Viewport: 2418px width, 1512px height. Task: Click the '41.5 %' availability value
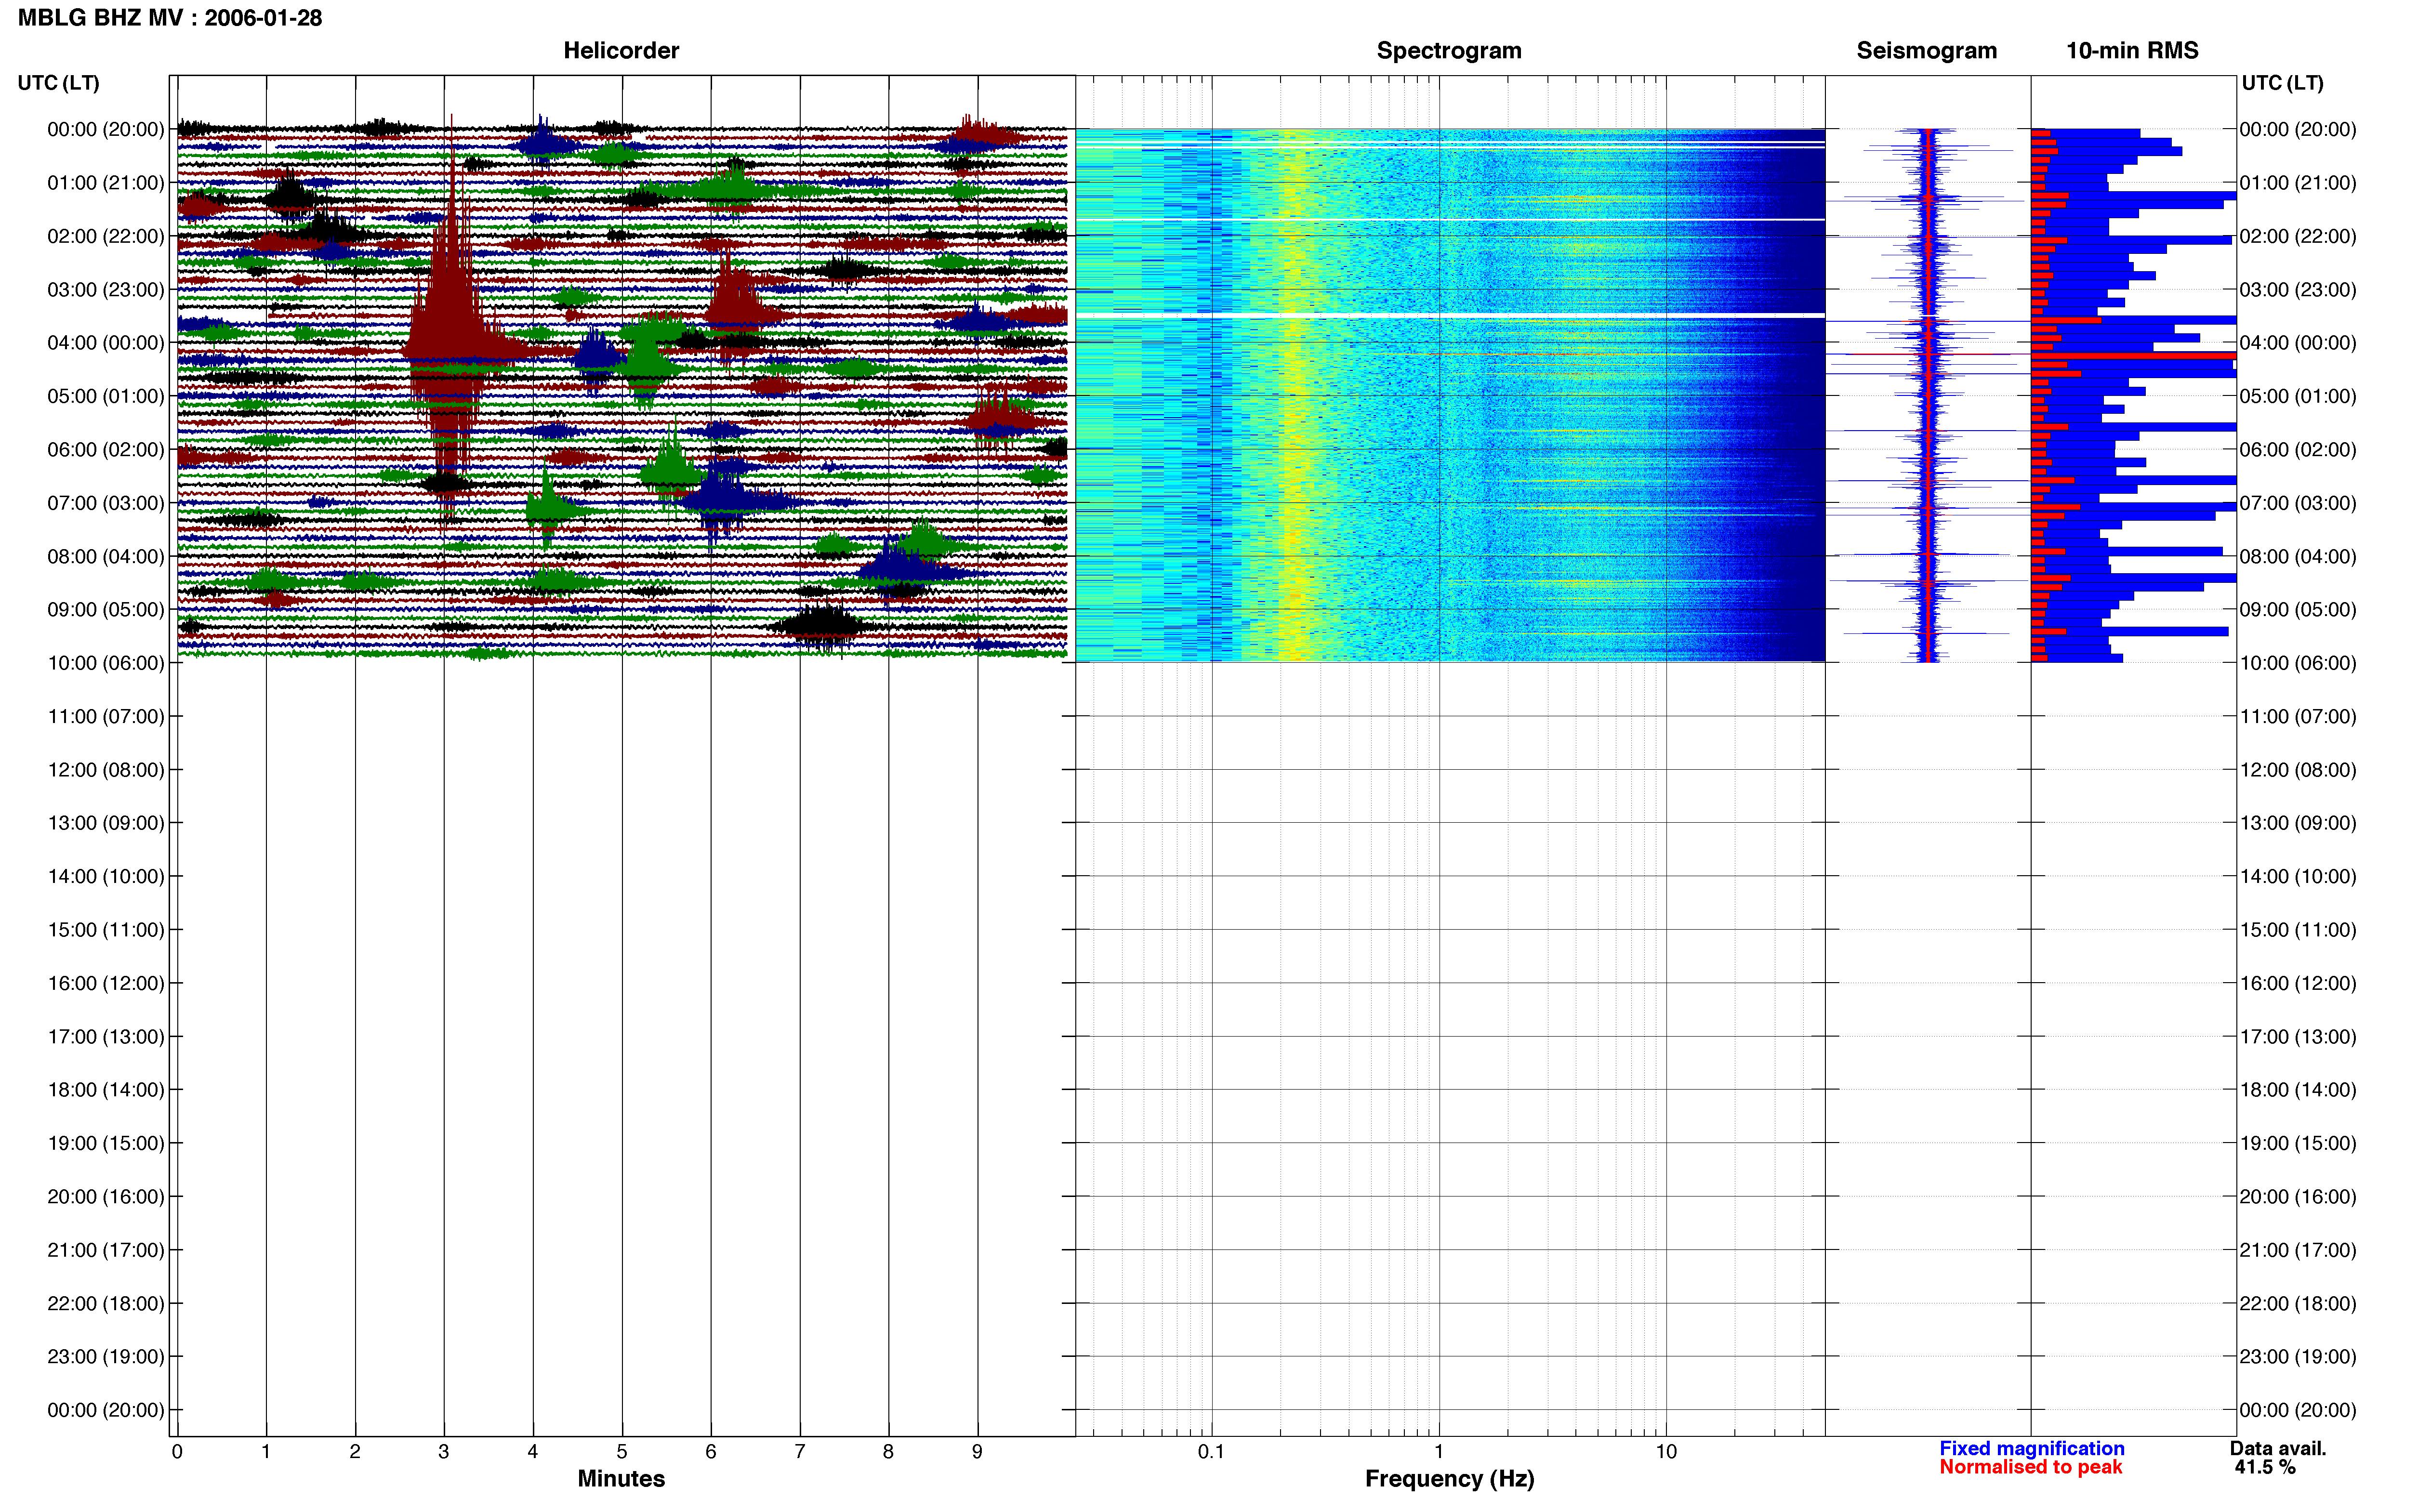2265,1467
